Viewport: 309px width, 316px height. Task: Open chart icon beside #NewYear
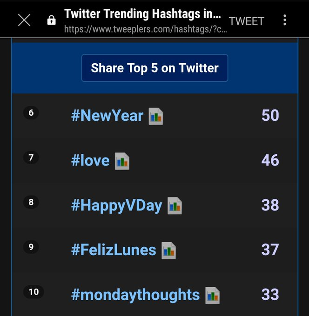pyautogui.click(x=156, y=116)
